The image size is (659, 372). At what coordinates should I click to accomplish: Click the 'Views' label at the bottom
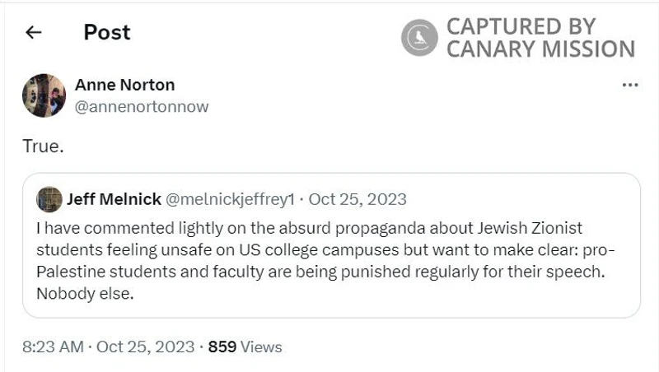261,346
